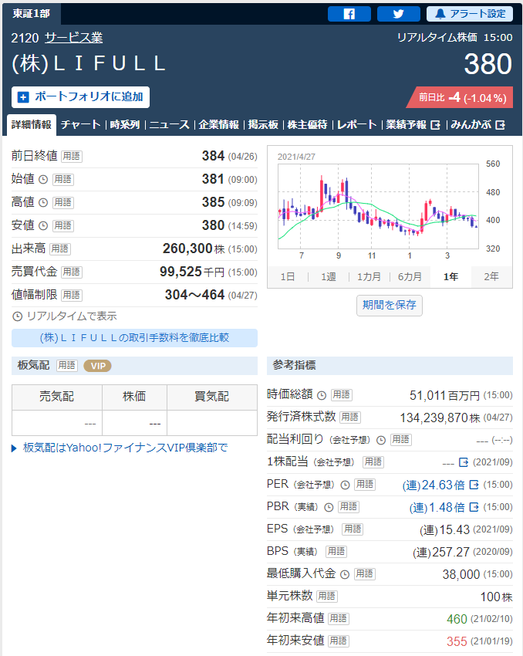This screenshot has width=523, height=656.
Task: Open 用語 glossary for EPS
Action: click(x=353, y=529)
